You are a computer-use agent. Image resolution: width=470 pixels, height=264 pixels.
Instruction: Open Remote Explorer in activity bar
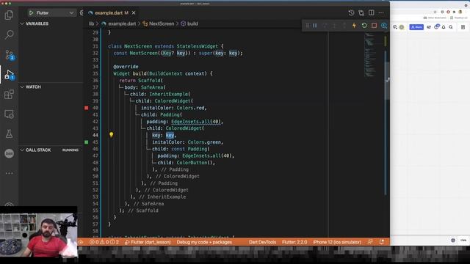[x=9, y=114]
